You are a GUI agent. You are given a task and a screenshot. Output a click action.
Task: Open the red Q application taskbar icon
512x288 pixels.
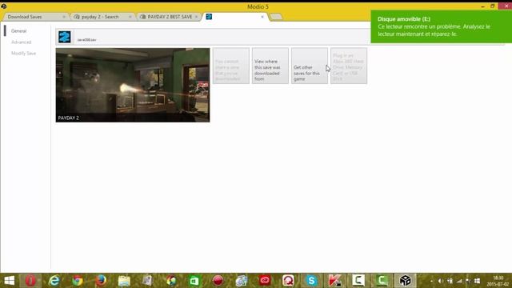pyautogui.click(x=288, y=281)
